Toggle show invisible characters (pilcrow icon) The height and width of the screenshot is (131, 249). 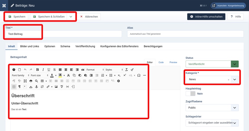(20, 87)
